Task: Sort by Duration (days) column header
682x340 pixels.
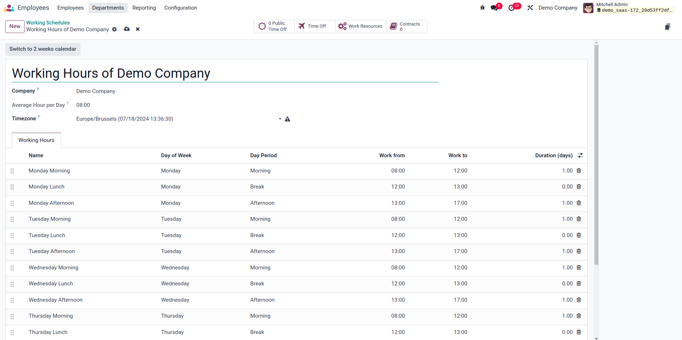Action: 554,155
